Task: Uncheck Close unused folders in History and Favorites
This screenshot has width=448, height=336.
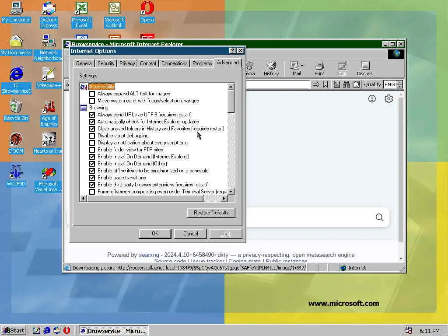Action: (92, 129)
